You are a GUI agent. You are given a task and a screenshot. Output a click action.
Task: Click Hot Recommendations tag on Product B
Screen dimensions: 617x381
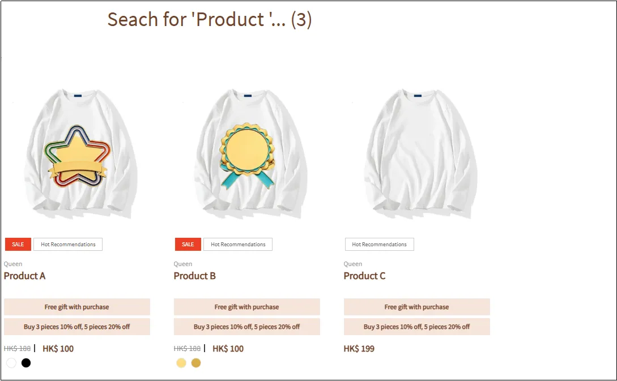coord(238,245)
